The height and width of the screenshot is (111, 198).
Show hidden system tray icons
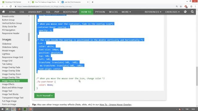[x=177, y=109]
